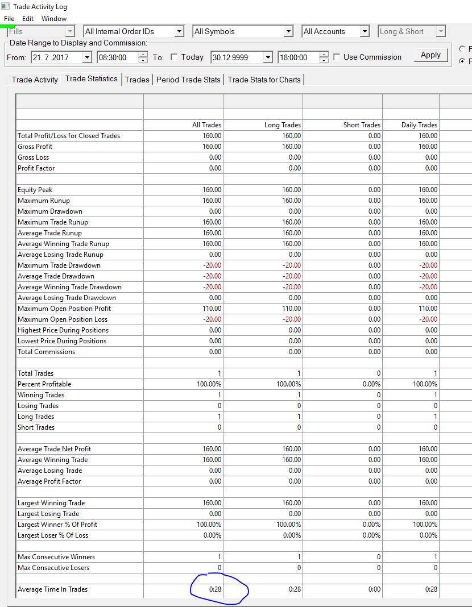Open the File menu
This screenshot has width=472, height=607.
click(9, 19)
